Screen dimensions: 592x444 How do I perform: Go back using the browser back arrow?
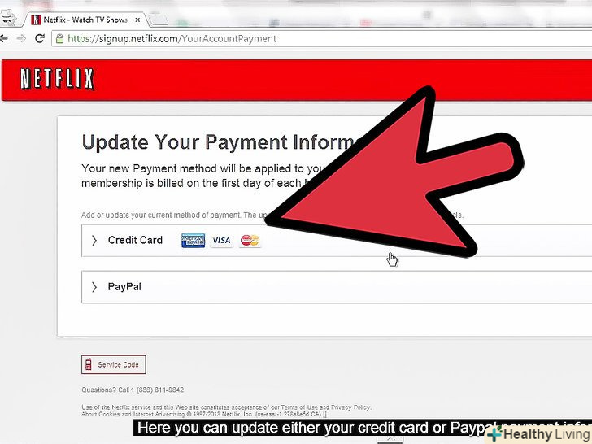coord(4,38)
